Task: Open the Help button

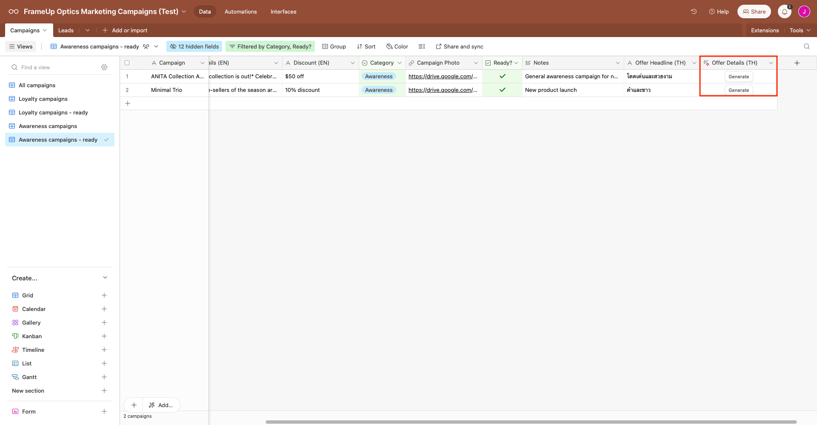Action: 719,11
